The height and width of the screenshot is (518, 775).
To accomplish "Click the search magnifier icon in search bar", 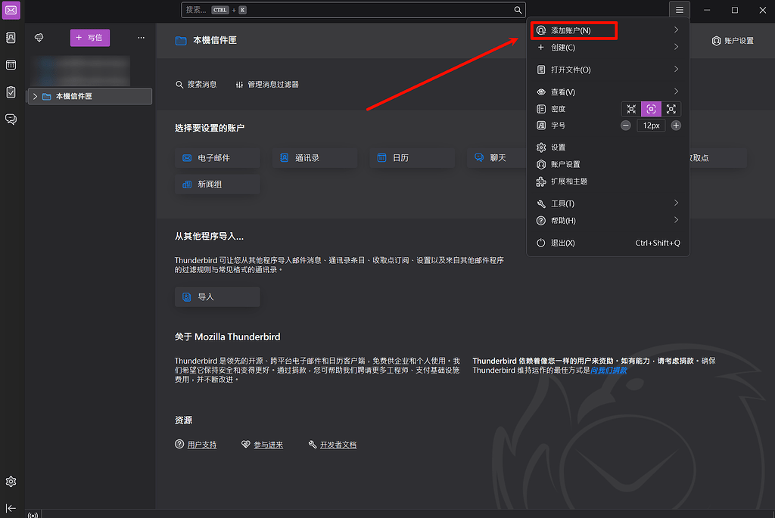I will coord(518,10).
